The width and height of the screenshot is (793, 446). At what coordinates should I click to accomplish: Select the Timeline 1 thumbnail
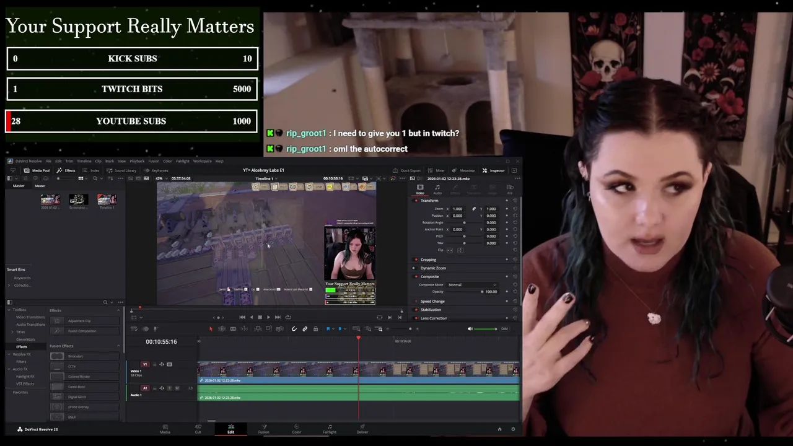pyautogui.click(x=107, y=201)
